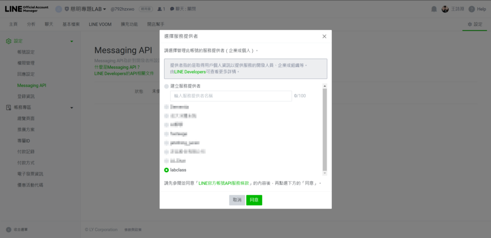Screen dimensions: 491x238
Task: Open 回應設定 in the sidebar
Action: [26, 74]
